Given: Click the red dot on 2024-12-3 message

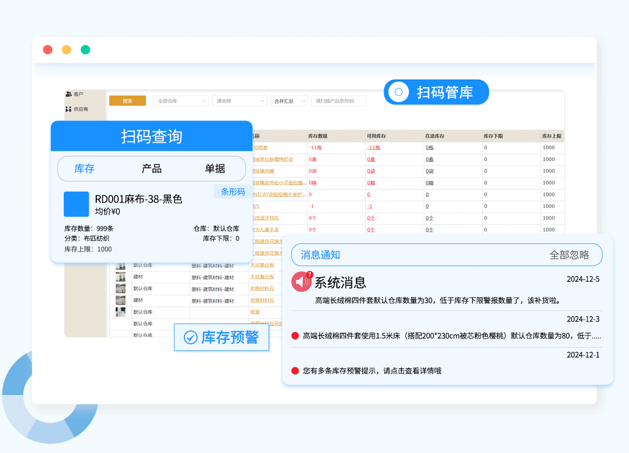Looking at the screenshot, I should coord(295,336).
